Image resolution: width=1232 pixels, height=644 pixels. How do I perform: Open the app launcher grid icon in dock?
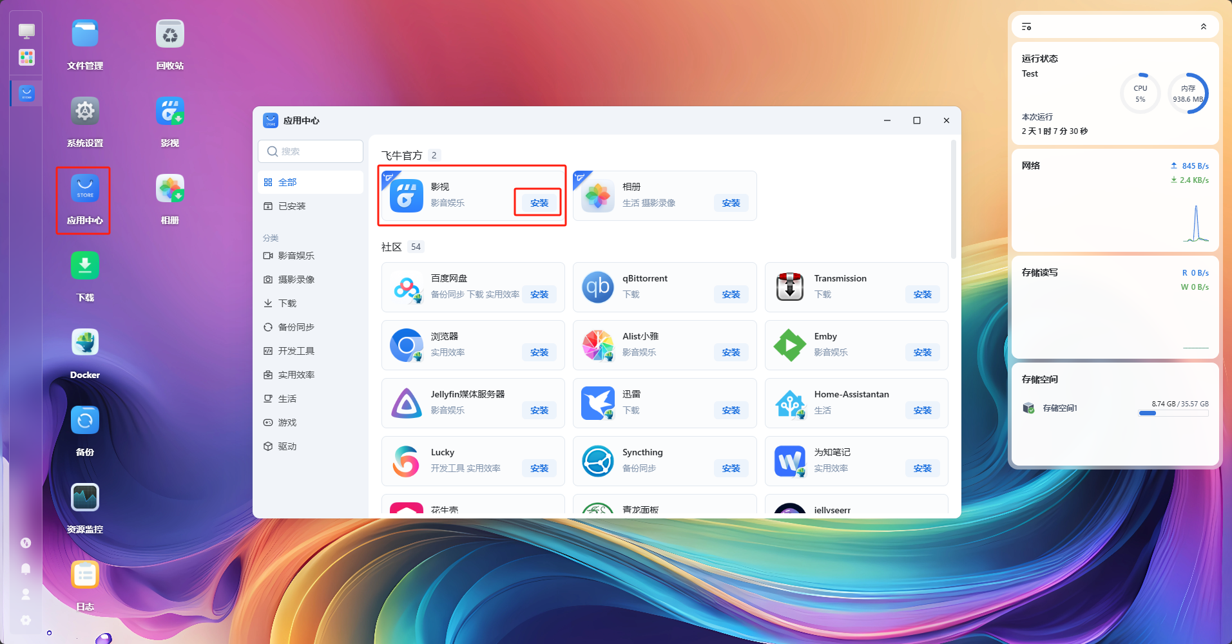point(26,58)
